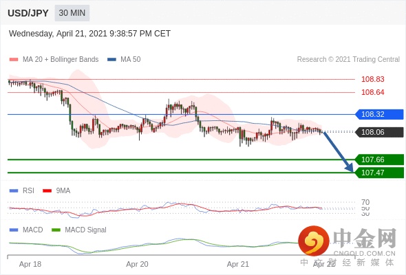Click the green MACD Signal legend swatch
The width and height of the screenshot is (406, 275).
click(x=56, y=230)
